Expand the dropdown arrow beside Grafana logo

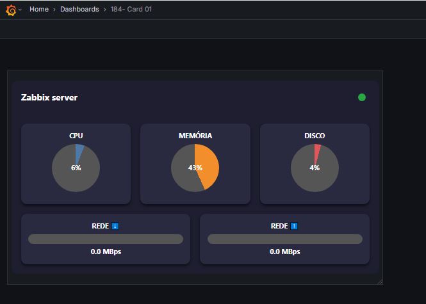(x=20, y=10)
